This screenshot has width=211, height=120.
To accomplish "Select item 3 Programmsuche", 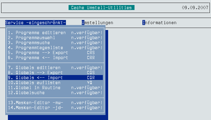I will (55, 43).
